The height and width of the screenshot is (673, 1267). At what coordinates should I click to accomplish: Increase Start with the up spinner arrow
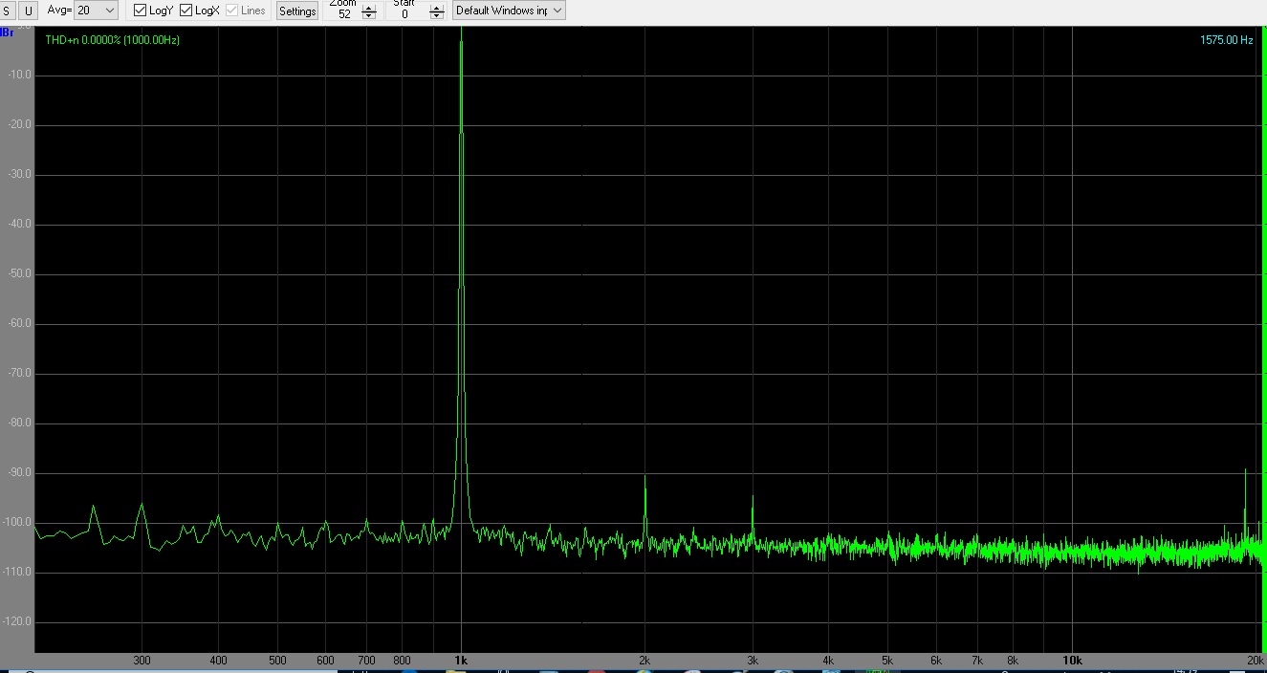pyautogui.click(x=437, y=9)
